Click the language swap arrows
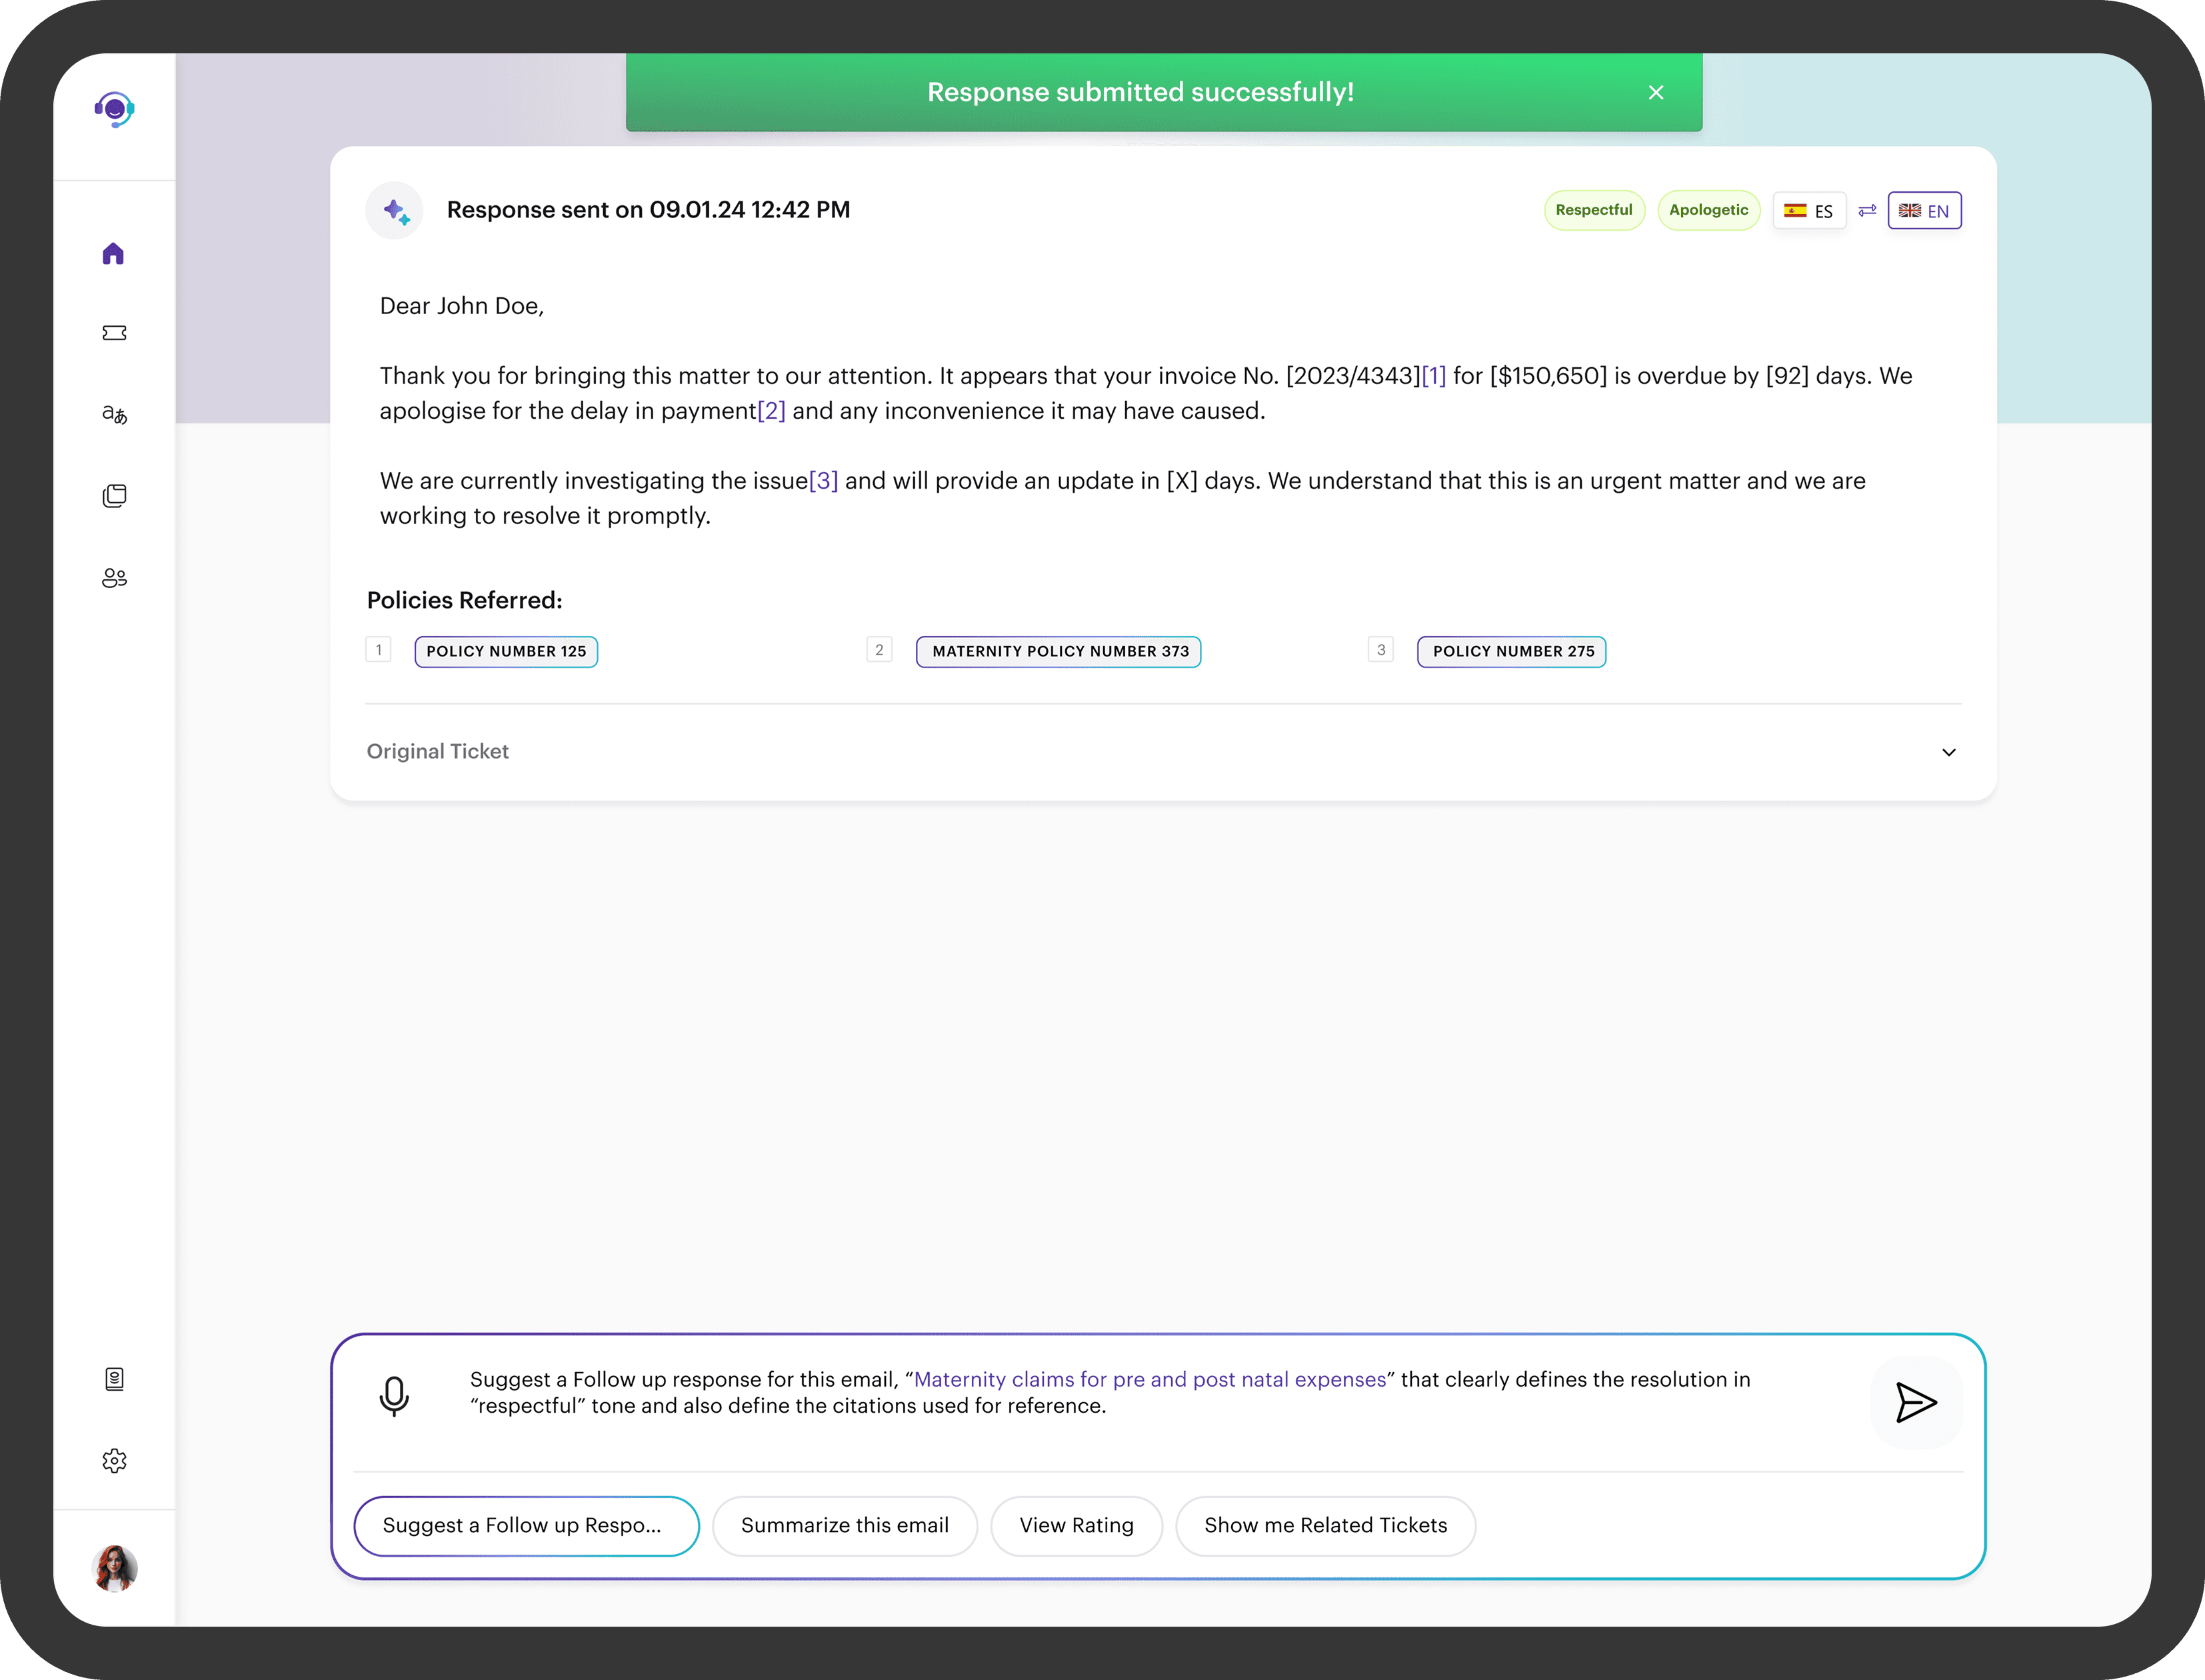The width and height of the screenshot is (2205, 1680). (x=1867, y=211)
